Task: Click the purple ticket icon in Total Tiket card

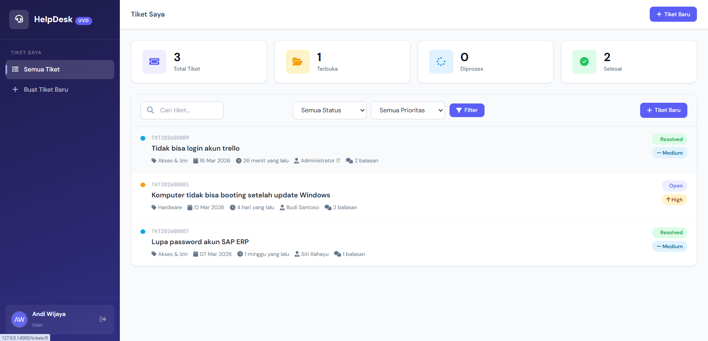Action: coord(154,61)
